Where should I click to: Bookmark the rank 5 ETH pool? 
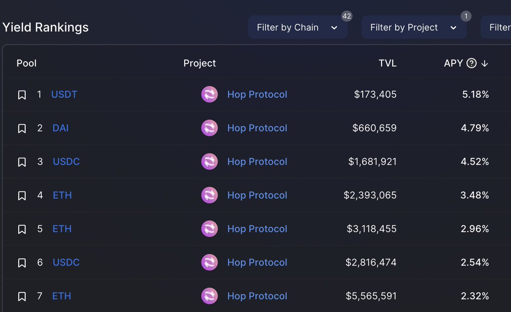coord(22,229)
